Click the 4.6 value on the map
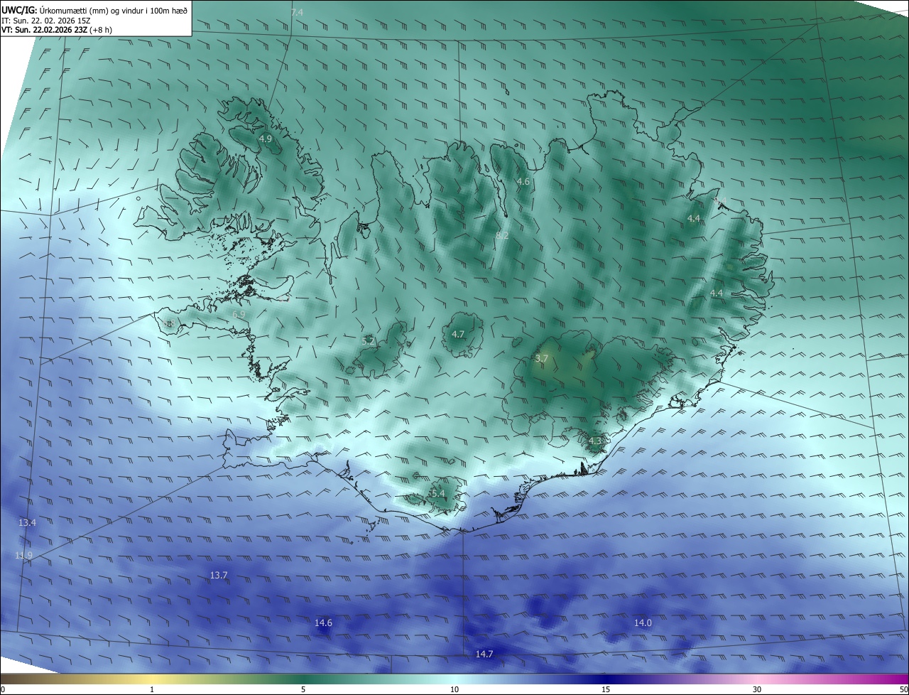 click(x=523, y=182)
